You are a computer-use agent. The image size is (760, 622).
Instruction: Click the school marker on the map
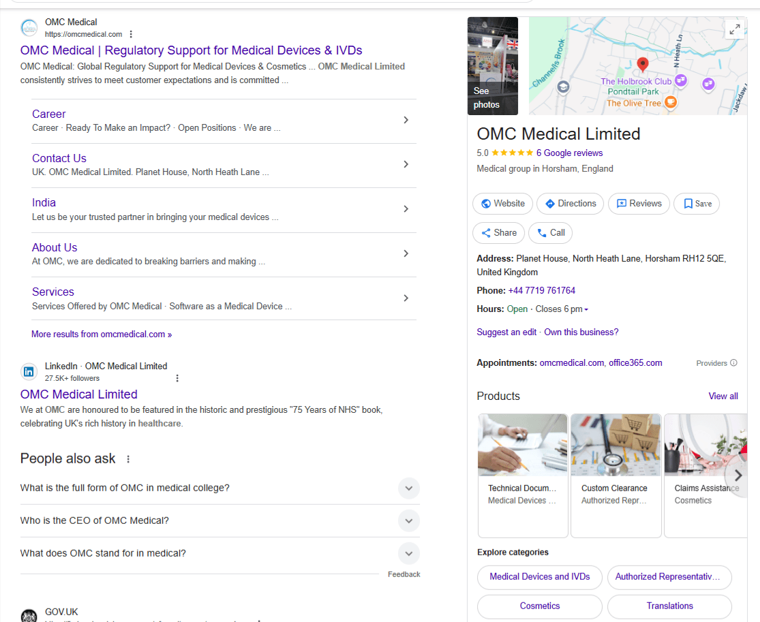click(563, 87)
